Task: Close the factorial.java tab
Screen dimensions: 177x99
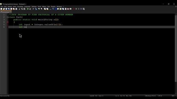Action: coord(11,12)
